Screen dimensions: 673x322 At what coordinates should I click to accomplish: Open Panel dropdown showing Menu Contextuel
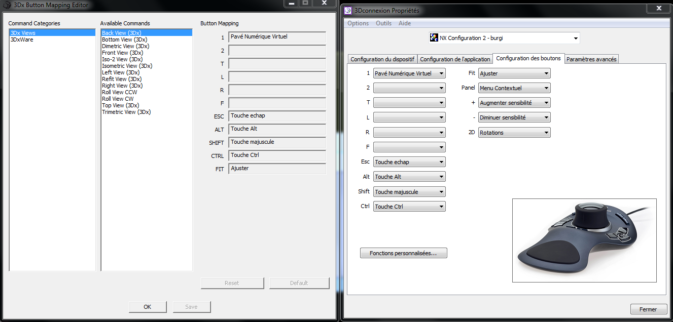(514, 88)
